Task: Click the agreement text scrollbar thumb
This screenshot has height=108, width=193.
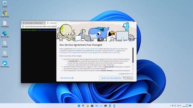Action: pyautogui.click(x=133, y=55)
